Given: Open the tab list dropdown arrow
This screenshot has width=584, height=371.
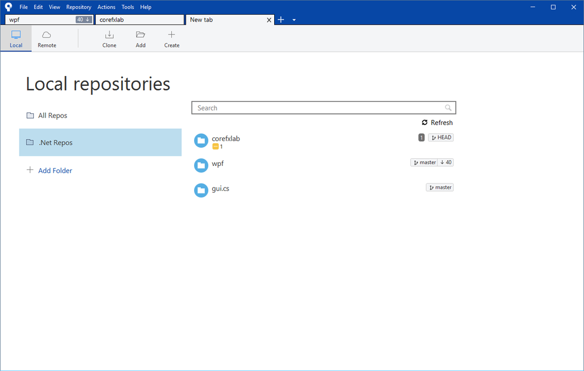Looking at the screenshot, I should [294, 20].
